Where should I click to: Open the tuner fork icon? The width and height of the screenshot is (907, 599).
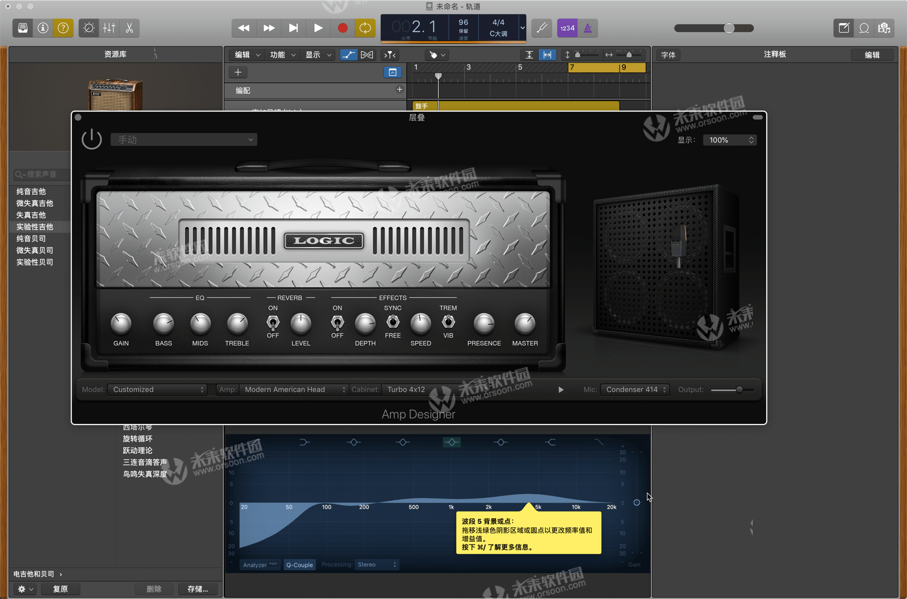542,28
